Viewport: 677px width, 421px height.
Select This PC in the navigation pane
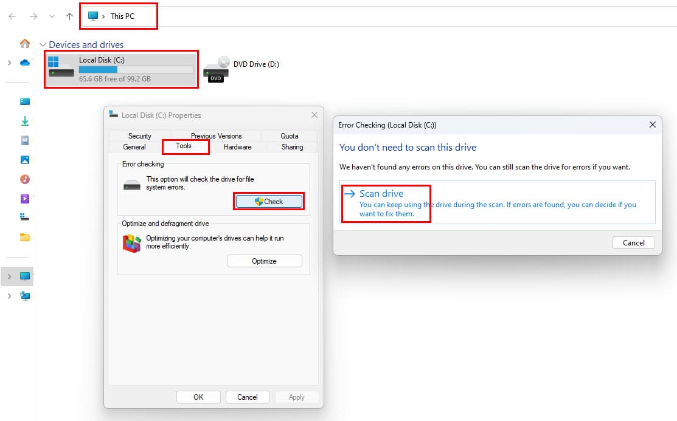click(x=24, y=276)
